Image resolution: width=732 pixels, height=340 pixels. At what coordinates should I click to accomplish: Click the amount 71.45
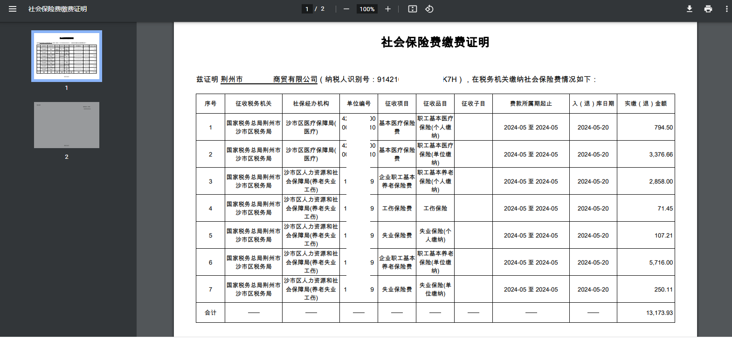pyautogui.click(x=665, y=208)
